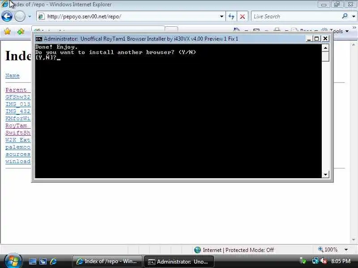358x268 pixels.
Task: Open the IMG_432 file link
Action: [x=18, y=111]
